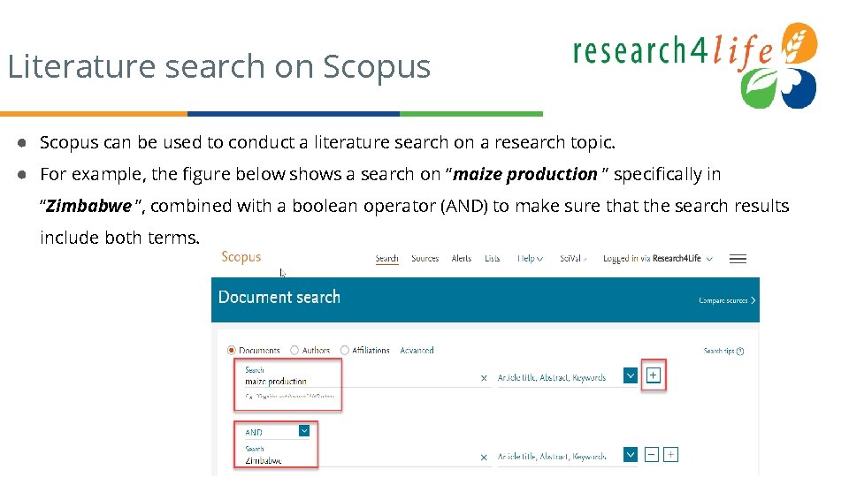Expand field dropdown for Zimbabwe row
The width and height of the screenshot is (849, 477).
pos(631,455)
